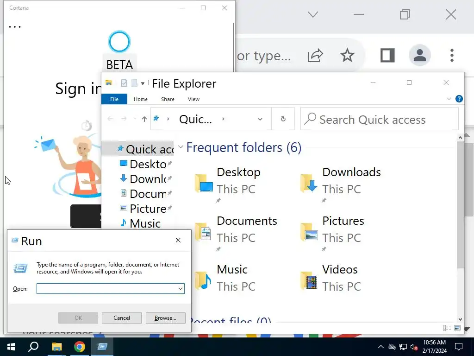
Task: Open the Home ribbon tab
Action: [x=141, y=99]
